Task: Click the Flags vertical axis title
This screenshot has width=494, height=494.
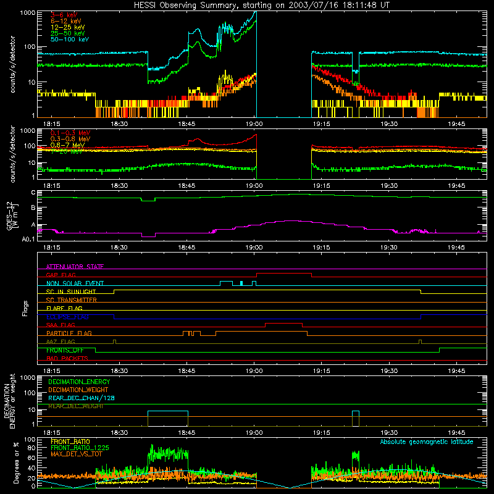Action: coord(25,308)
